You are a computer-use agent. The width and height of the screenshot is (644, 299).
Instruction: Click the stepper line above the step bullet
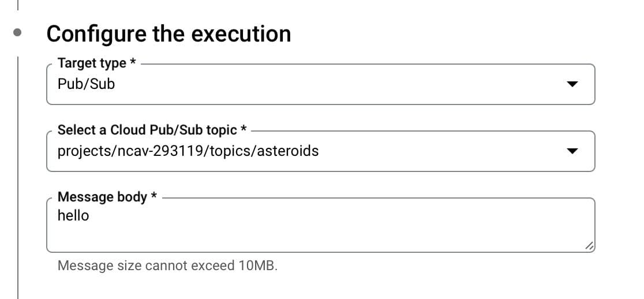pos(18,6)
